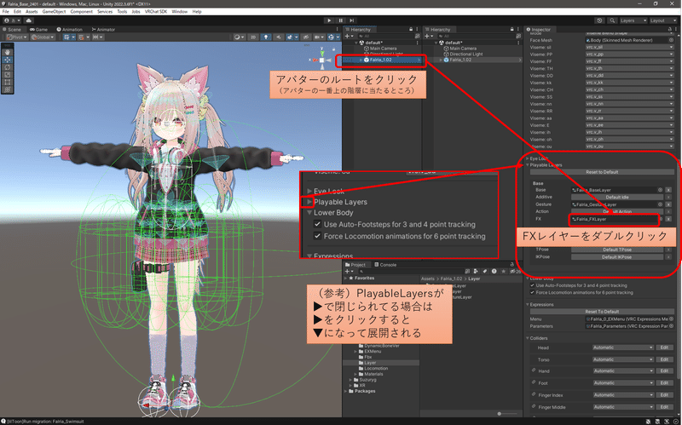This screenshot has height=425, width=682.
Task: Open the Layers dropdown in top toolbar
Action: point(633,20)
